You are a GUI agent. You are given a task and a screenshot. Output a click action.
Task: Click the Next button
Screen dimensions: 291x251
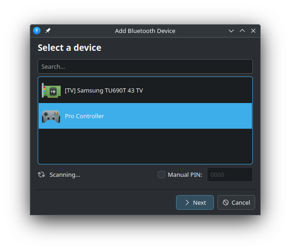tap(194, 202)
